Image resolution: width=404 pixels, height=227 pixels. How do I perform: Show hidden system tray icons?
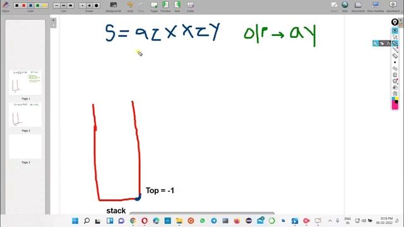click(330, 221)
